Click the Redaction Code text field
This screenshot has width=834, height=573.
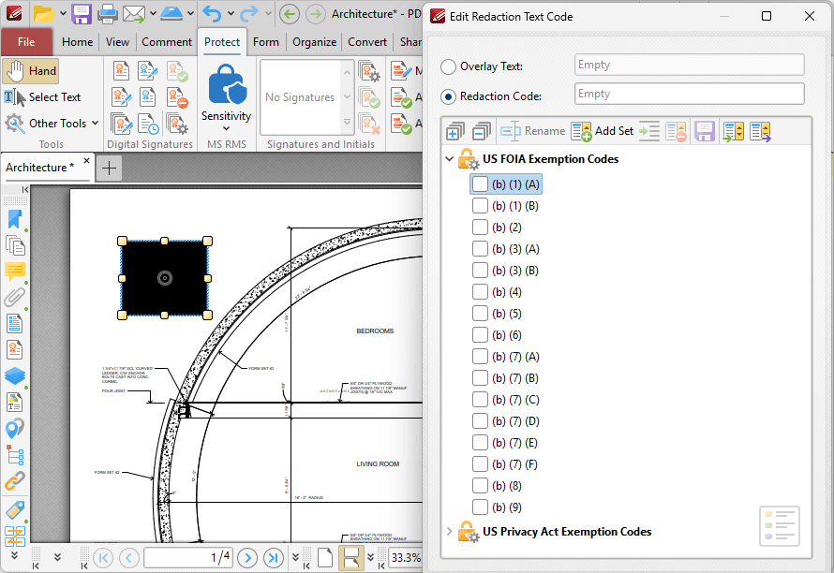click(x=689, y=94)
